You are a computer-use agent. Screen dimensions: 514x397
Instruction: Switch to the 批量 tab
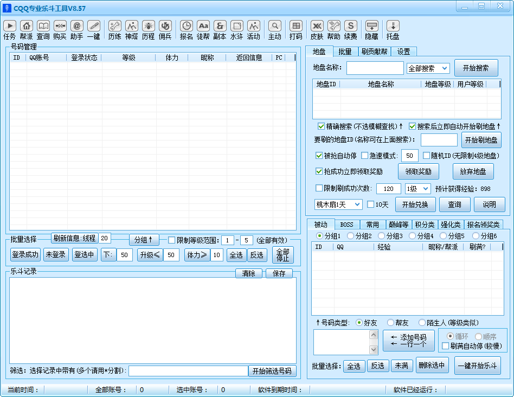click(x=345, y=52)
